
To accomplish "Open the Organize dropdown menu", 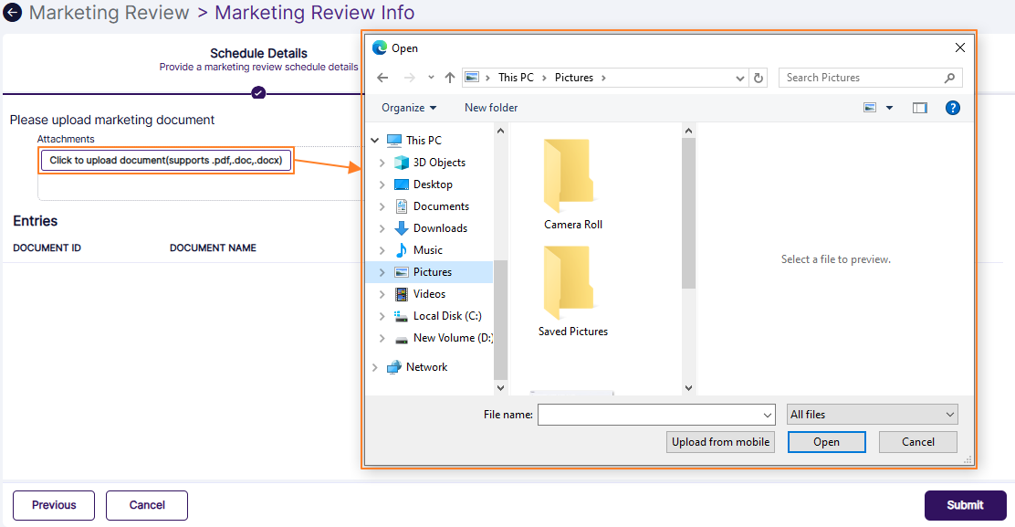I will [x=407, y=107].
